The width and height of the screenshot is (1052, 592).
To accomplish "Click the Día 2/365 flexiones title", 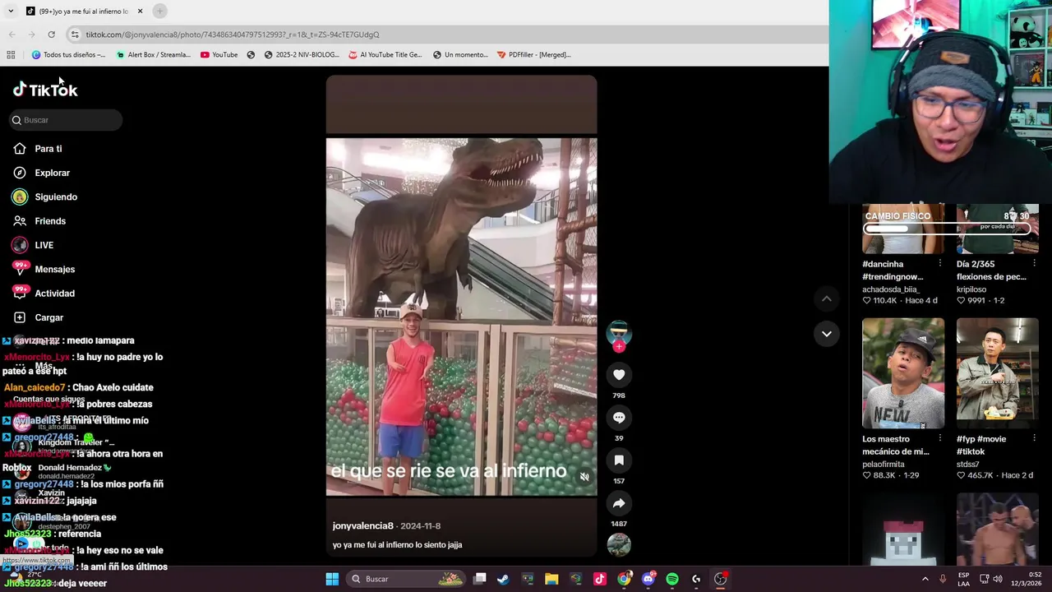I will [991, 271].
